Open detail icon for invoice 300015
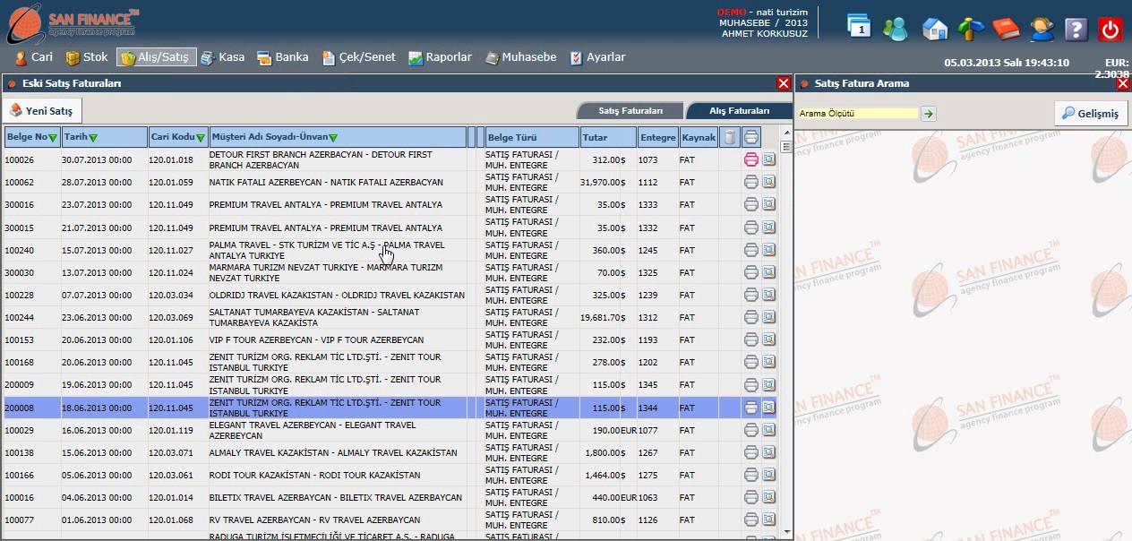 click(x=769, y=228)
